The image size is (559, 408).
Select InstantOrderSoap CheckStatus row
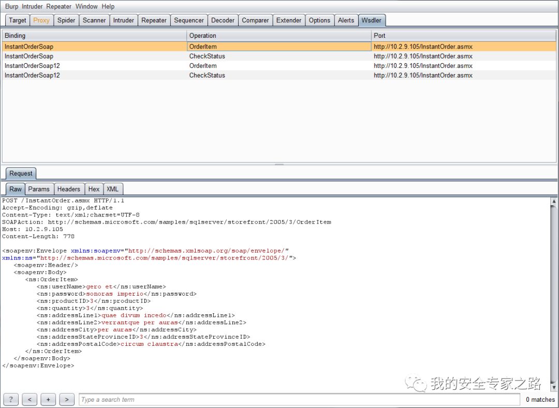[279, 56]
